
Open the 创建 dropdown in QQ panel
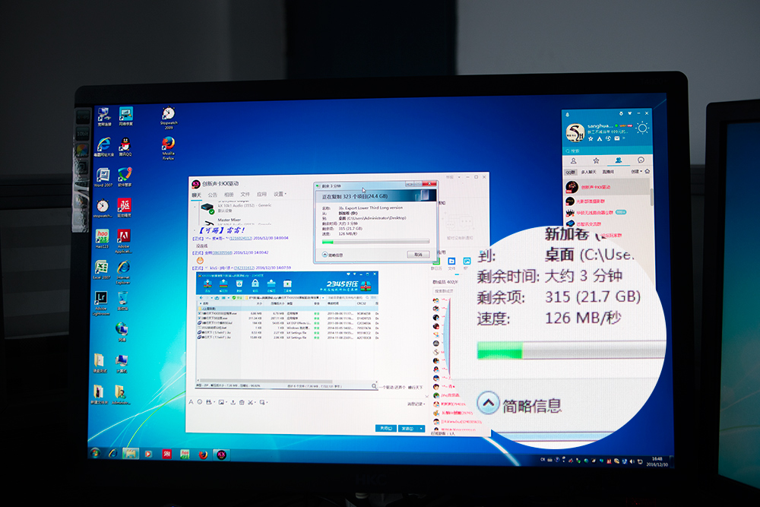coord(636,171)
